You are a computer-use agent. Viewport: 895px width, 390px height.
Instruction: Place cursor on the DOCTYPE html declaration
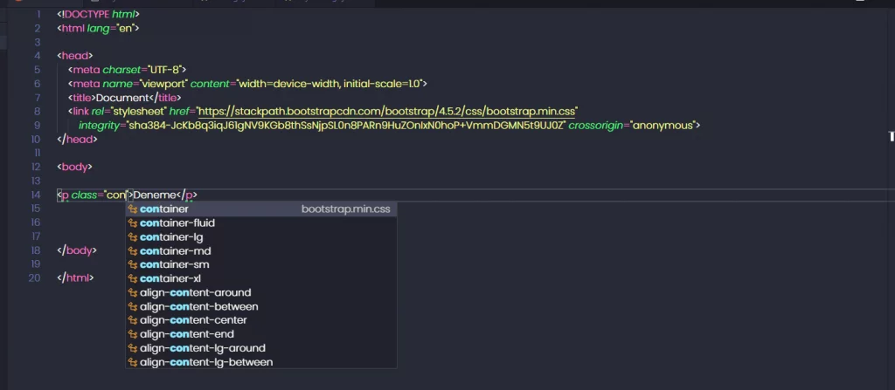[x=98, y=14]
